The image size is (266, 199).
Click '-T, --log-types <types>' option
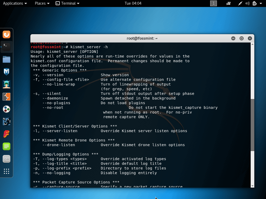pos(60,159)
